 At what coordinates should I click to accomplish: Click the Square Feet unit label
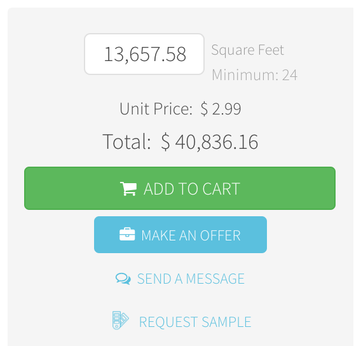pyautogui.click(x=247, y=50)
